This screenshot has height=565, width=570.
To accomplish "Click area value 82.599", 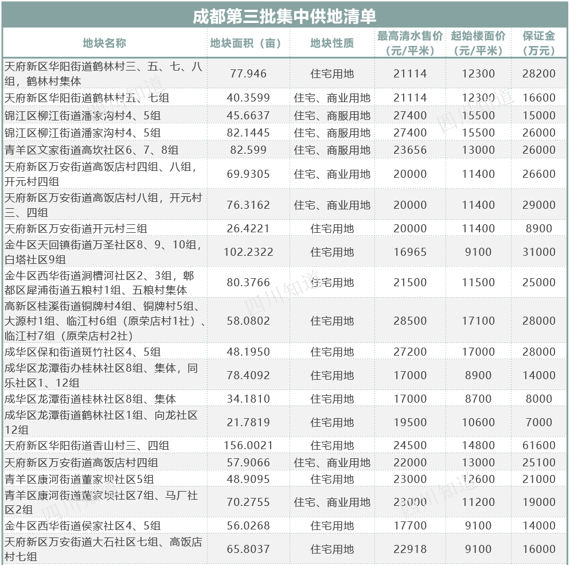I will [248, 150].
